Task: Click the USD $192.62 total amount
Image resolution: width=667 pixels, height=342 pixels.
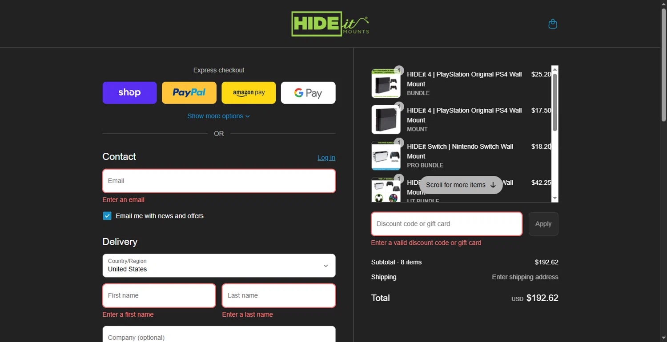Action: (x=535, y=298)
